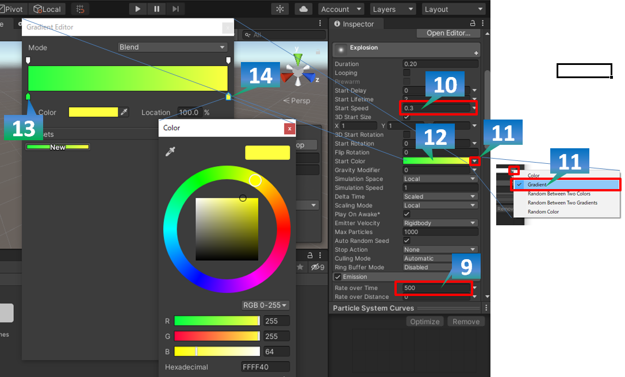The image size is (625, 377).
Task: Open the Layout dropdown
Action: pos(454,9)
